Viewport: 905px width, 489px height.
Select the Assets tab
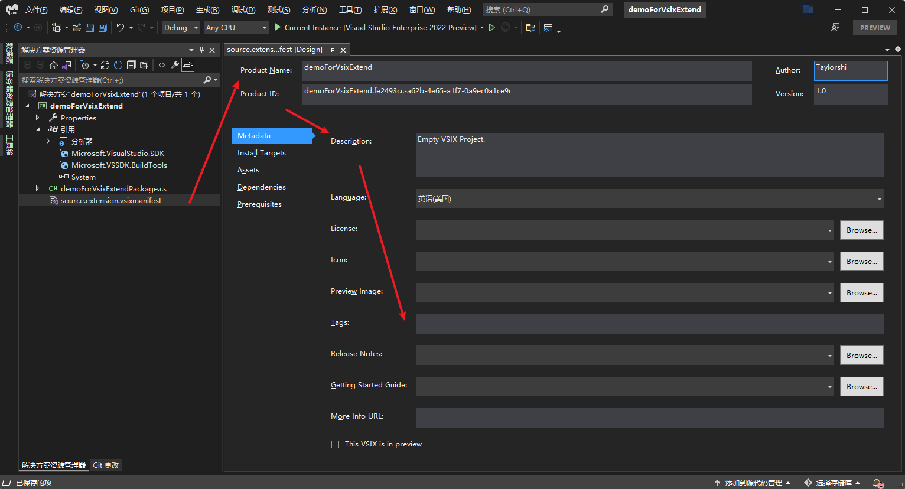tap(248, 169)
